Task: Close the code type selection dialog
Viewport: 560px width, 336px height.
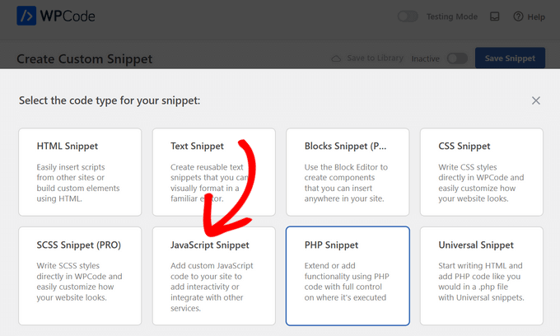Action: [x=536, y=100]
